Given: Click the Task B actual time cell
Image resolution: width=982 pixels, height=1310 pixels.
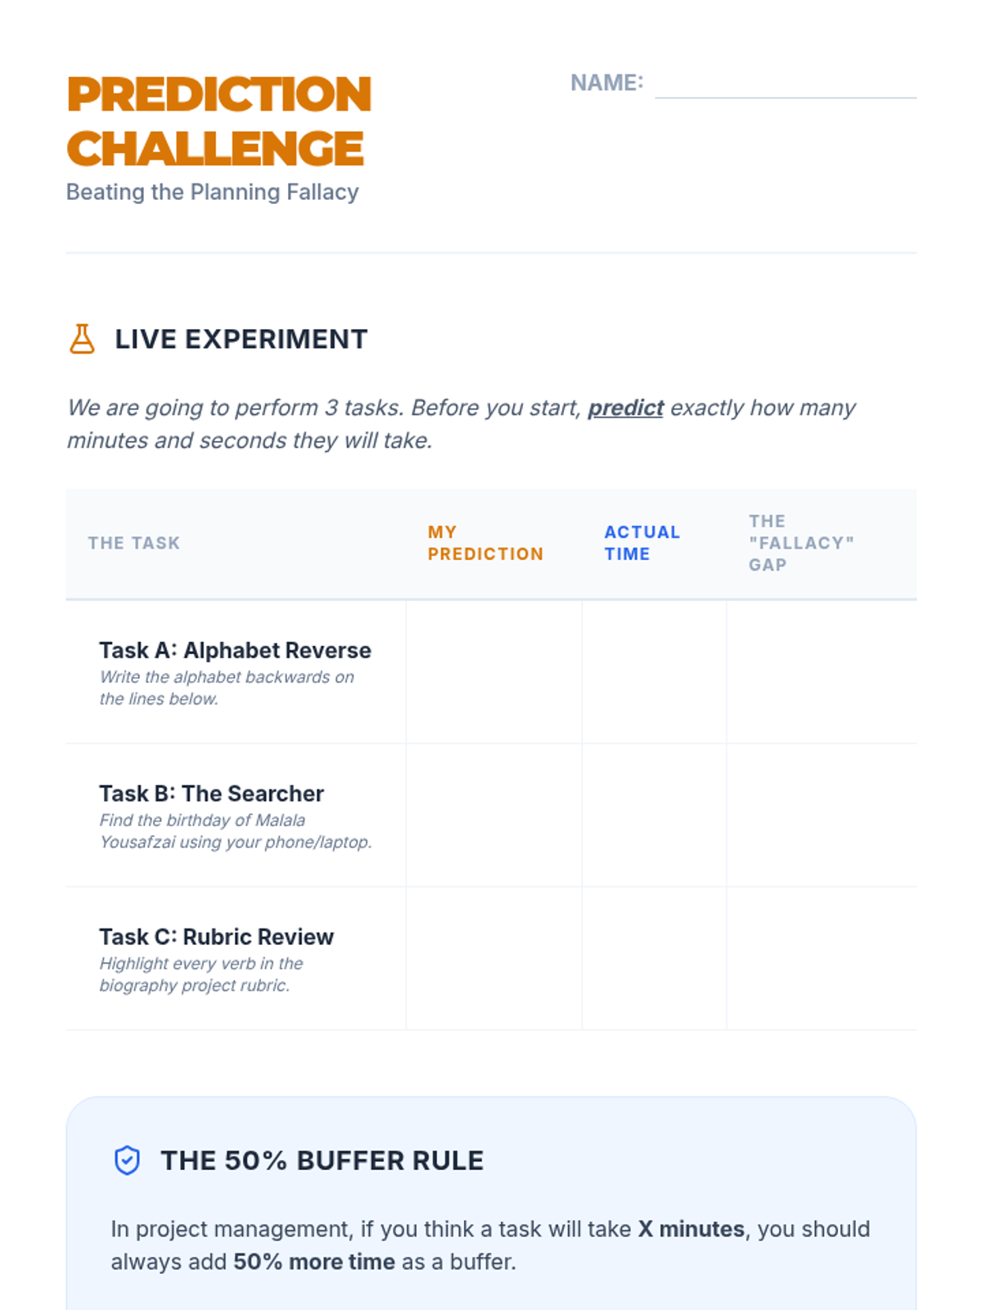Looking at the screenshot, I should tap(654, 815).
